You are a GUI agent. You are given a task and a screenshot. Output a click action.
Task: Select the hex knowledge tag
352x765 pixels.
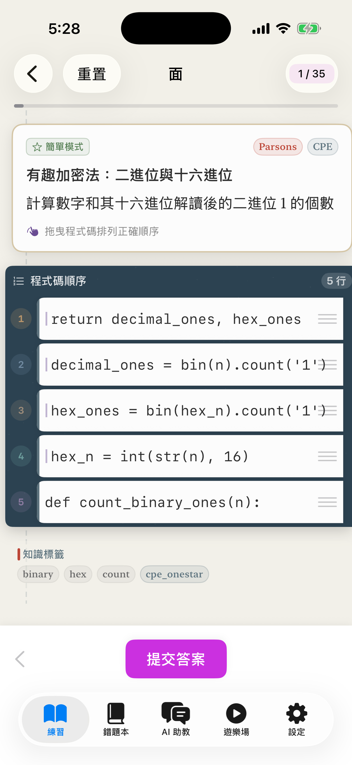tap(78, 574)
